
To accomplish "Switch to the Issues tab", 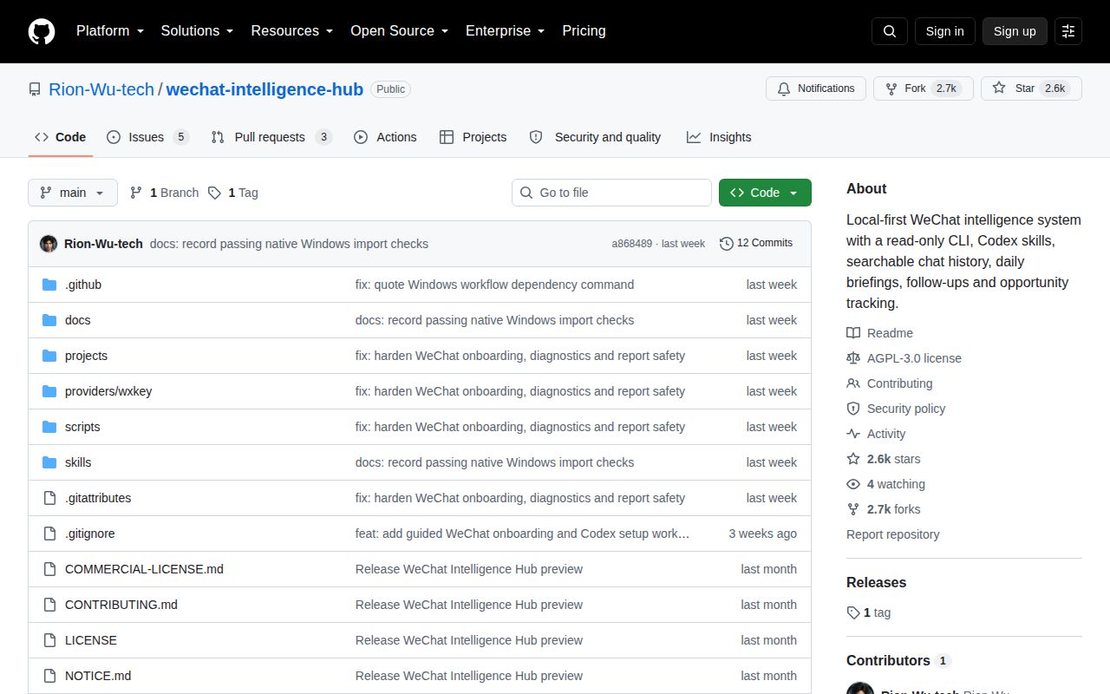I will (x=147, y=137).
